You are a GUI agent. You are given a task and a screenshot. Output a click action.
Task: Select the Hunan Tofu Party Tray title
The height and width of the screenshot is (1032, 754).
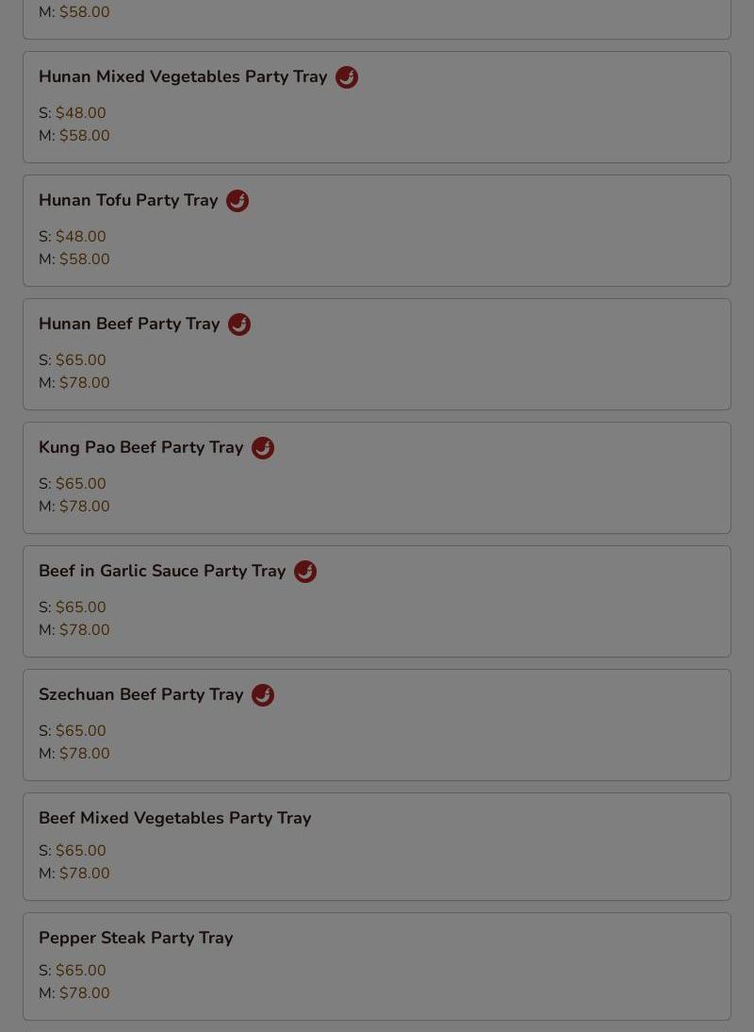click(x=128, y=201)
